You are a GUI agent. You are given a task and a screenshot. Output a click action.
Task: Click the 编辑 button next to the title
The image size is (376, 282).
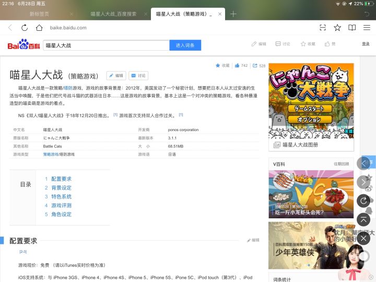116,76
